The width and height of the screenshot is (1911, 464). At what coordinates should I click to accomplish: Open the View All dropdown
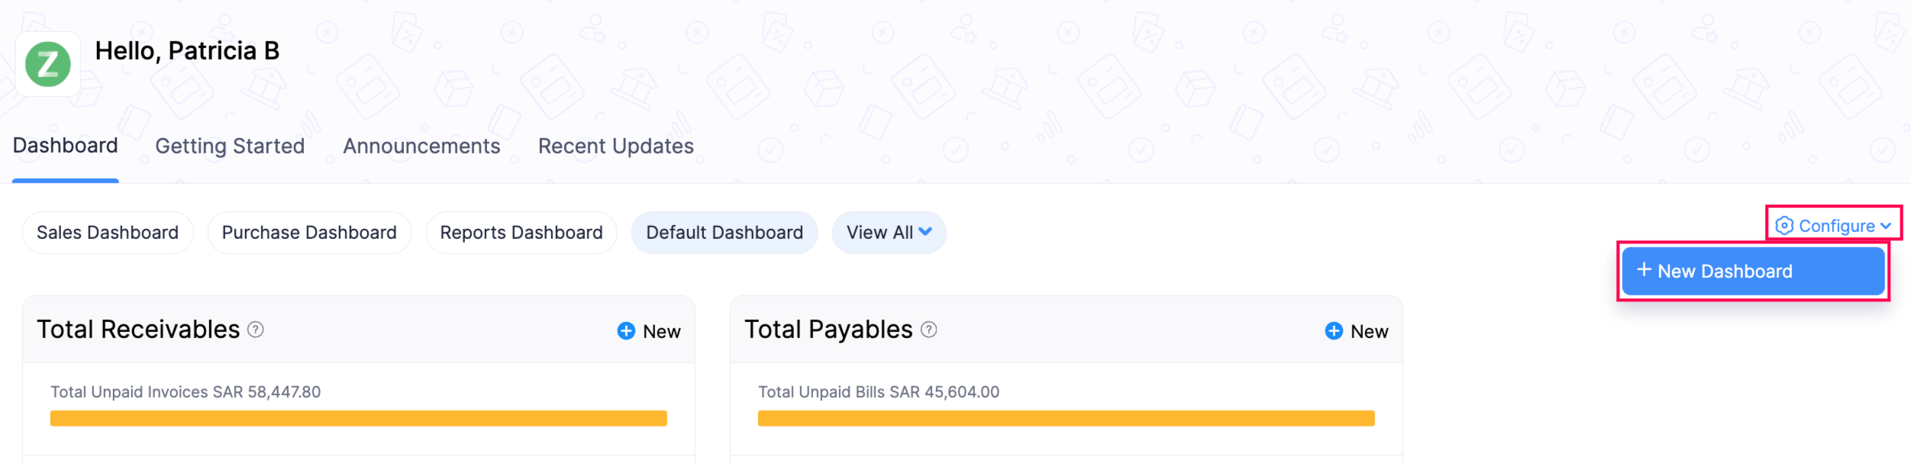coord(888,232)
